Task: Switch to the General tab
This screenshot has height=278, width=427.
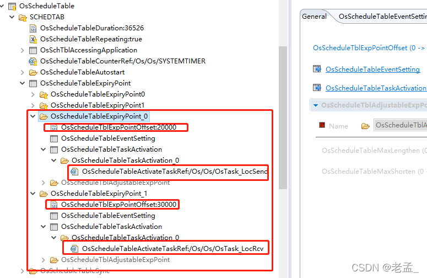Action: point(314,17)
